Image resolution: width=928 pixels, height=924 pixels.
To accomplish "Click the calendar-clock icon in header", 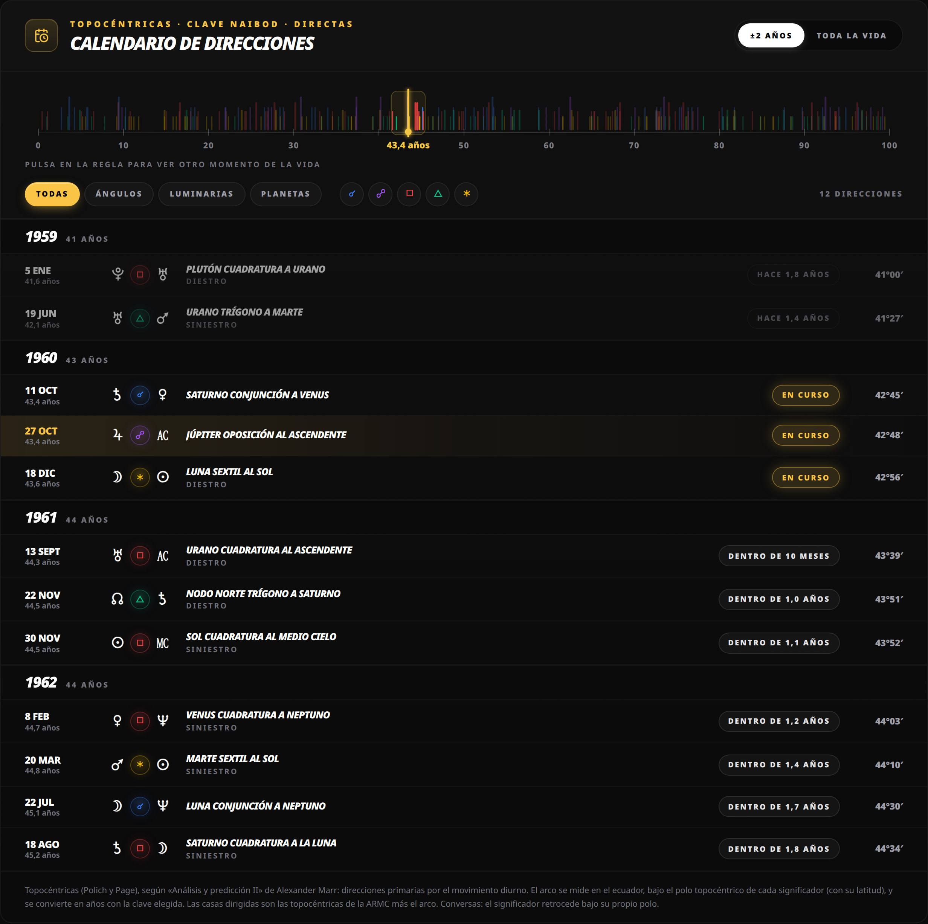I will [41, 35].
